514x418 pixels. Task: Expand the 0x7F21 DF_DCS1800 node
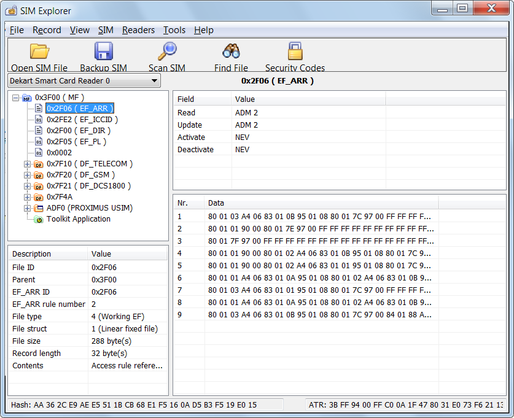[27, 186]
